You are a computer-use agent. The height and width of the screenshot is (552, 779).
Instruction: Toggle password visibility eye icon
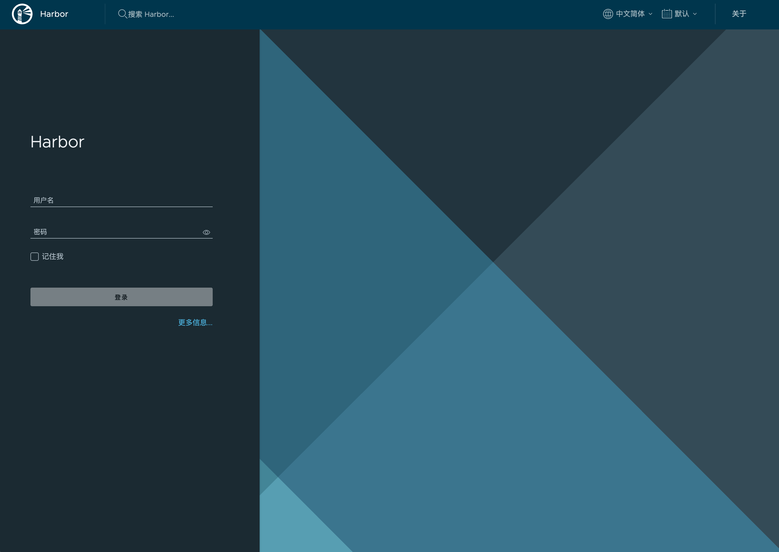pyautogui.click(x=206, y=232)
